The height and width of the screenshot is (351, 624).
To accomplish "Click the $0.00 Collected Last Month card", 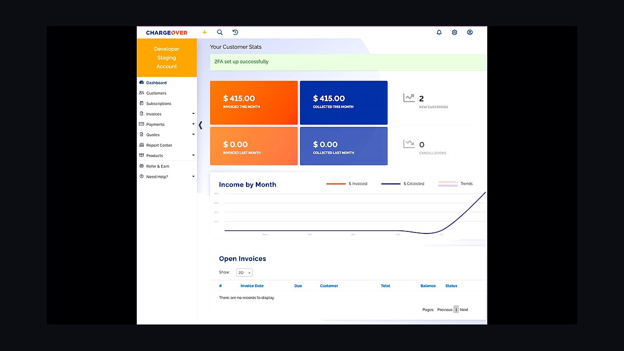I will click(344, 146).
